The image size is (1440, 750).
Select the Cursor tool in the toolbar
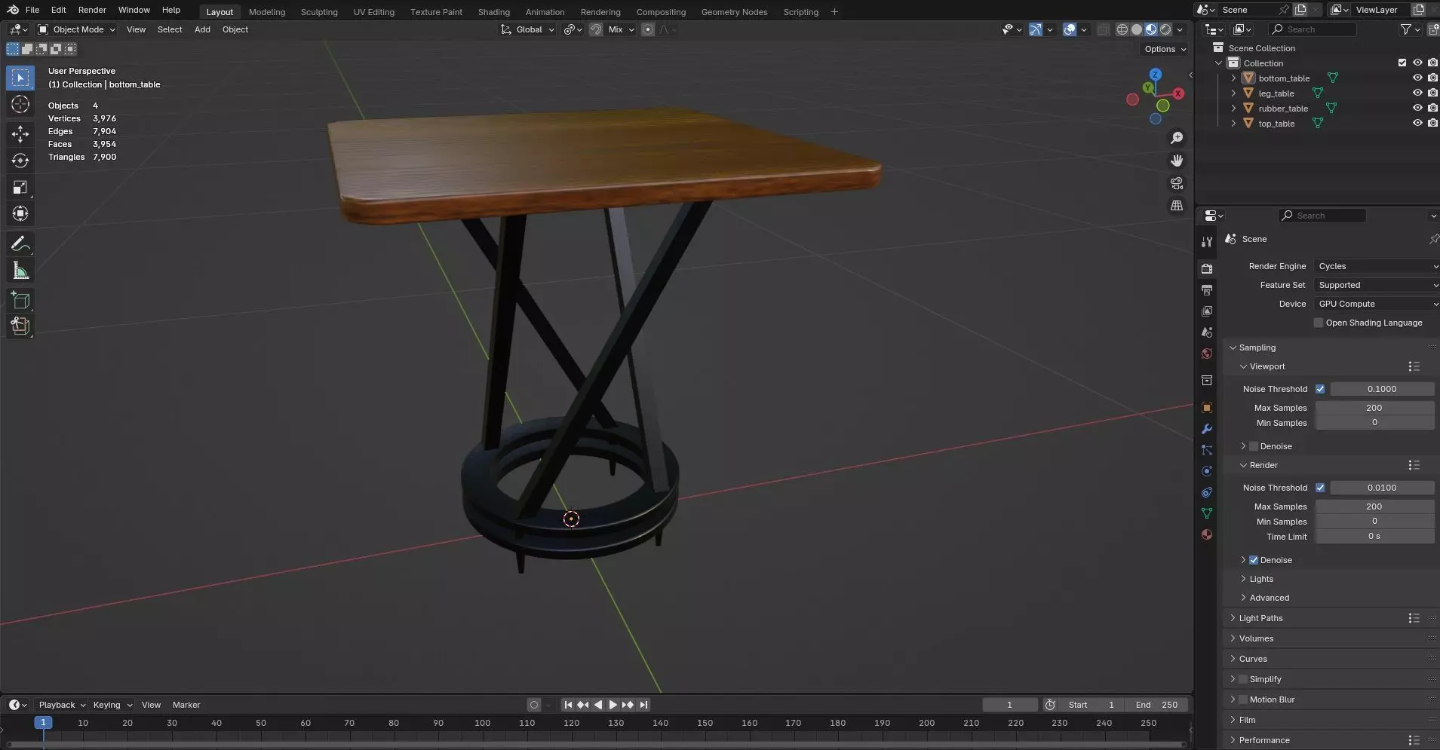click(20, 104)
